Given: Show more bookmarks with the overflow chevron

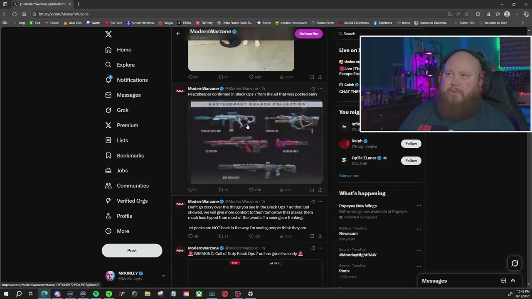Looking at the screenshot, I should 522,23.
